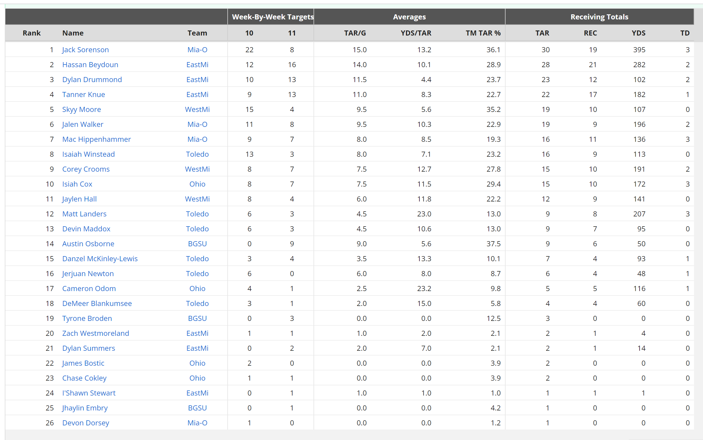Click Corey Crooms' name link
The height and width of the screenshot is (440, 703).
click(x=86, y=169)
